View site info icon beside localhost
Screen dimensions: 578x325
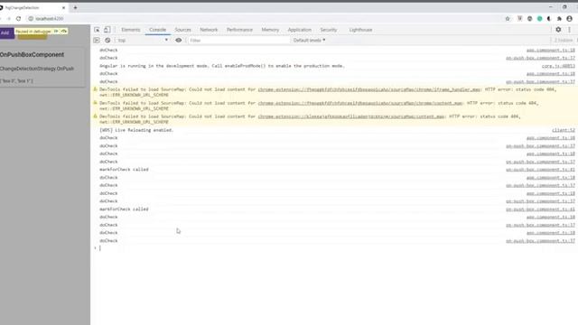31,18
